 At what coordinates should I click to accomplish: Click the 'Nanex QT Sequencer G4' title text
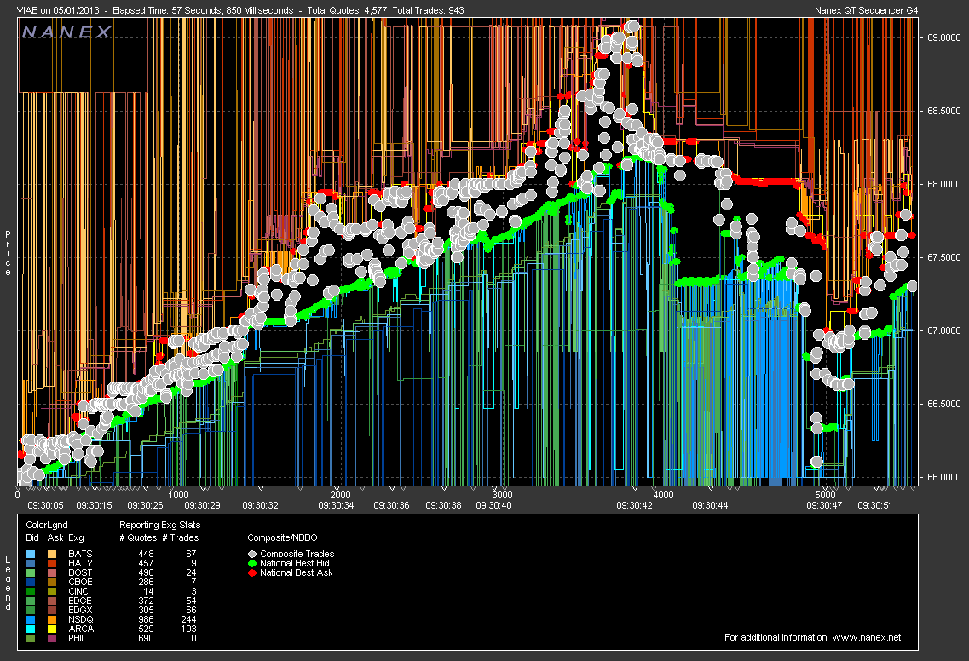coord(867,10)
